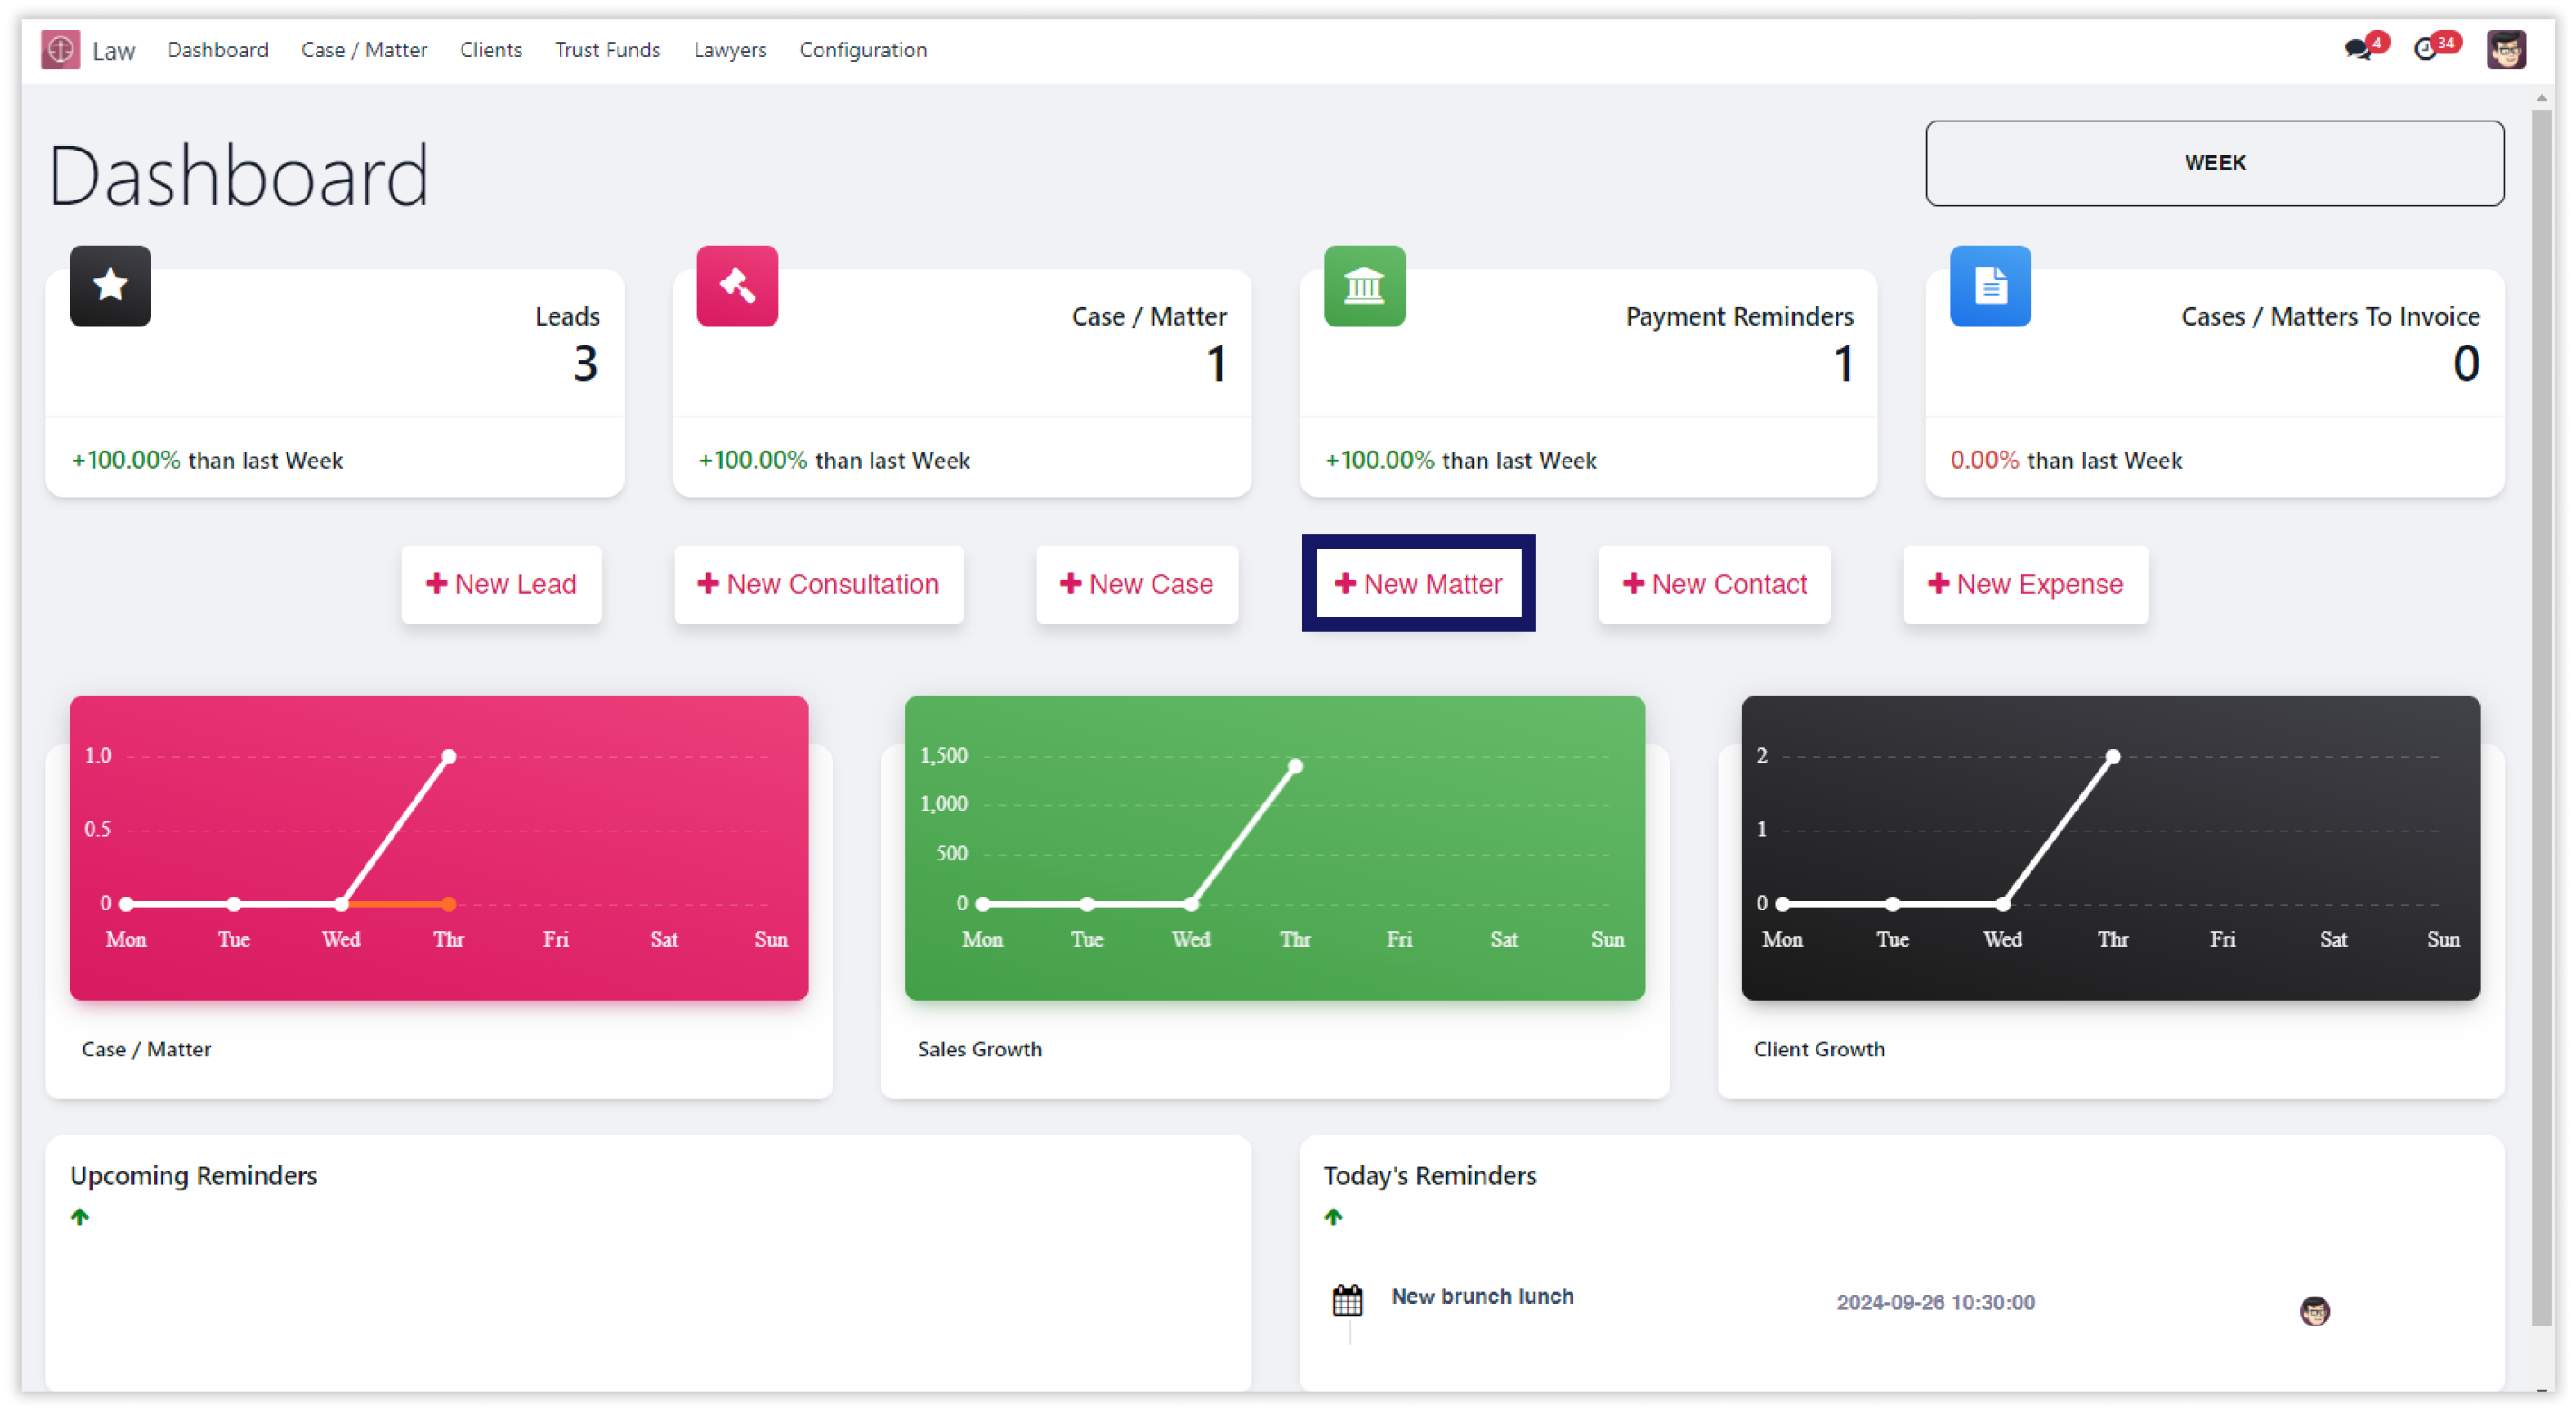Image resolution: width=2571 pixels, height=1409 pixels.
Task: Click the reminder date 2024-09-26 10:30:00
Action: pyautogui.click(x=1935, y=1302)
